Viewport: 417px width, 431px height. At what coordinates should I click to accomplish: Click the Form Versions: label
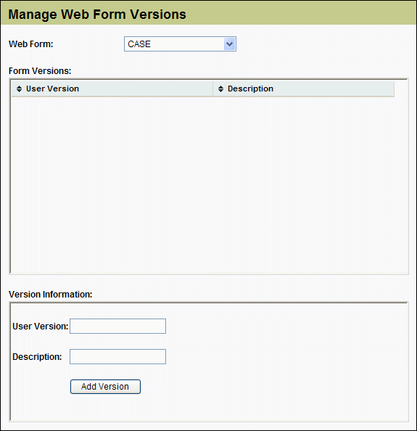coord(40,71)
